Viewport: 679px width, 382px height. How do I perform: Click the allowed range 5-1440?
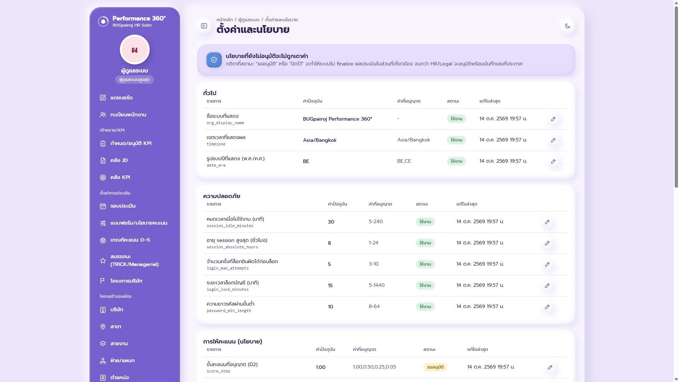click(377, 285)
